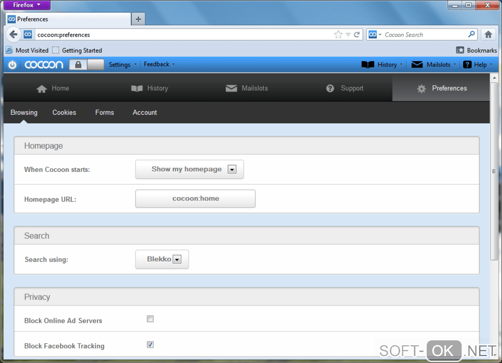Click the page scrollbar up arrow
This screenshot has height=363, width=502.
[x=494, y=78]
